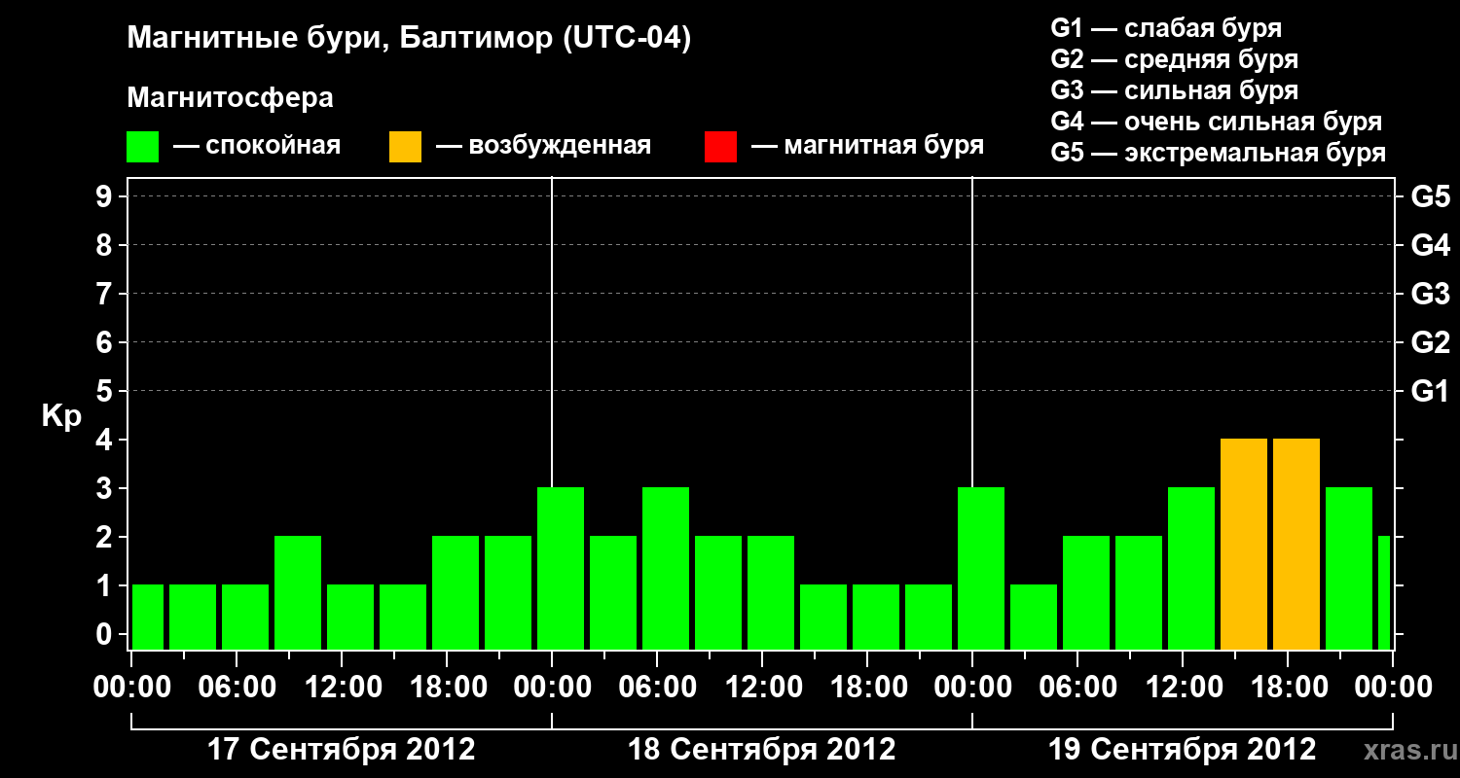Image resolution: width=1460 pixels, height=778 pixels.
Task: Click the '— спокойная' legend label
Action: coord(257,146)
